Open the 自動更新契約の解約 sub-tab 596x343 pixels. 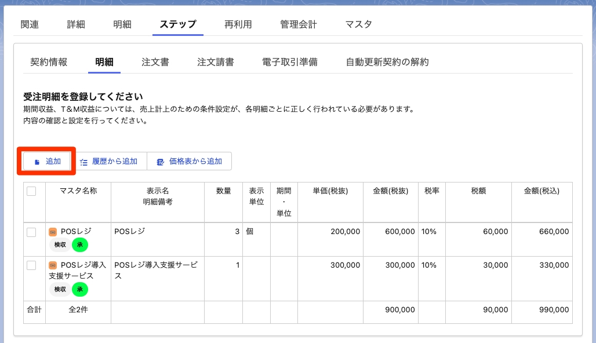point(387,62)
